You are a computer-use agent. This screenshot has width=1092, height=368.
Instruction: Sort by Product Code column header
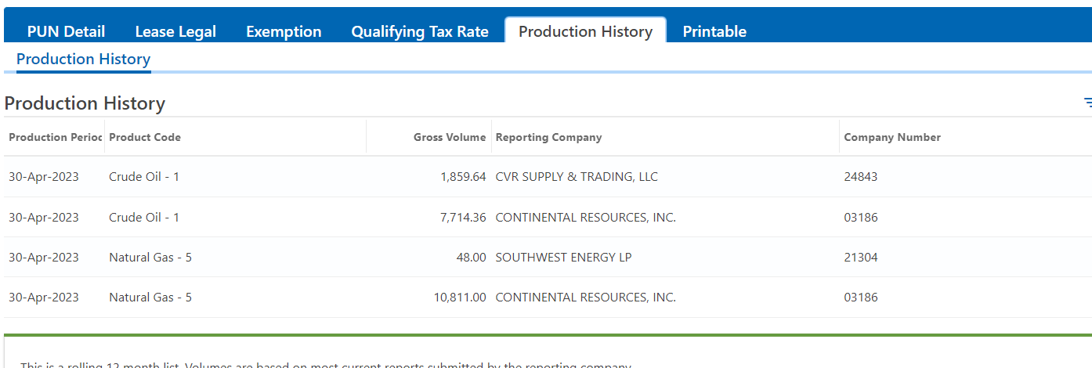(145, 137)
